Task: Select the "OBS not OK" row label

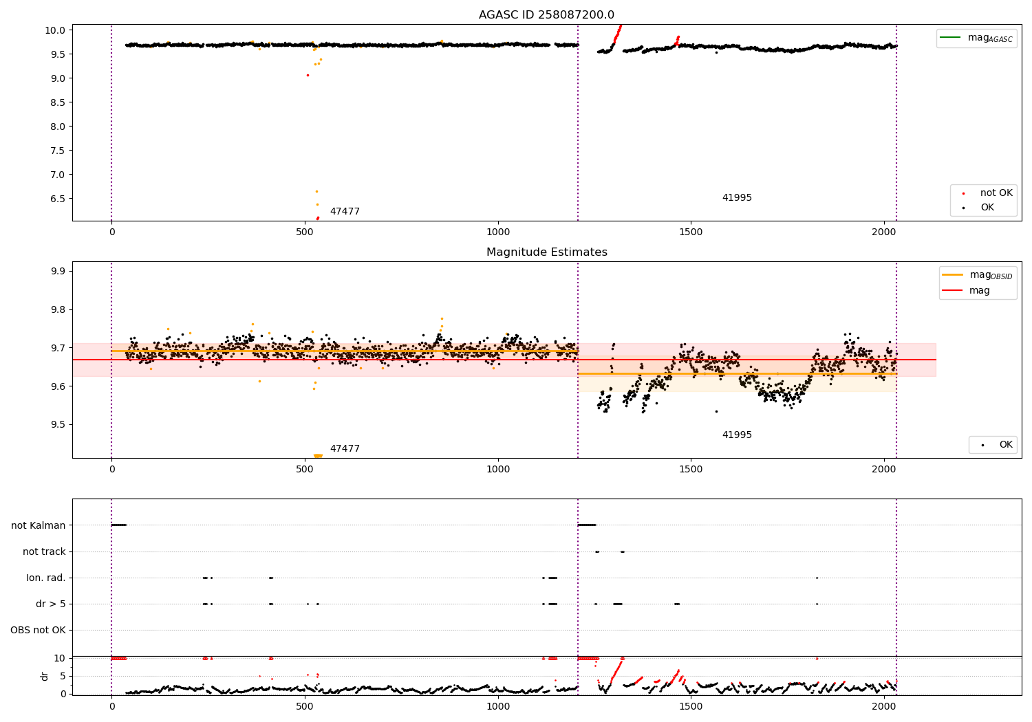Action: (38, 631)
